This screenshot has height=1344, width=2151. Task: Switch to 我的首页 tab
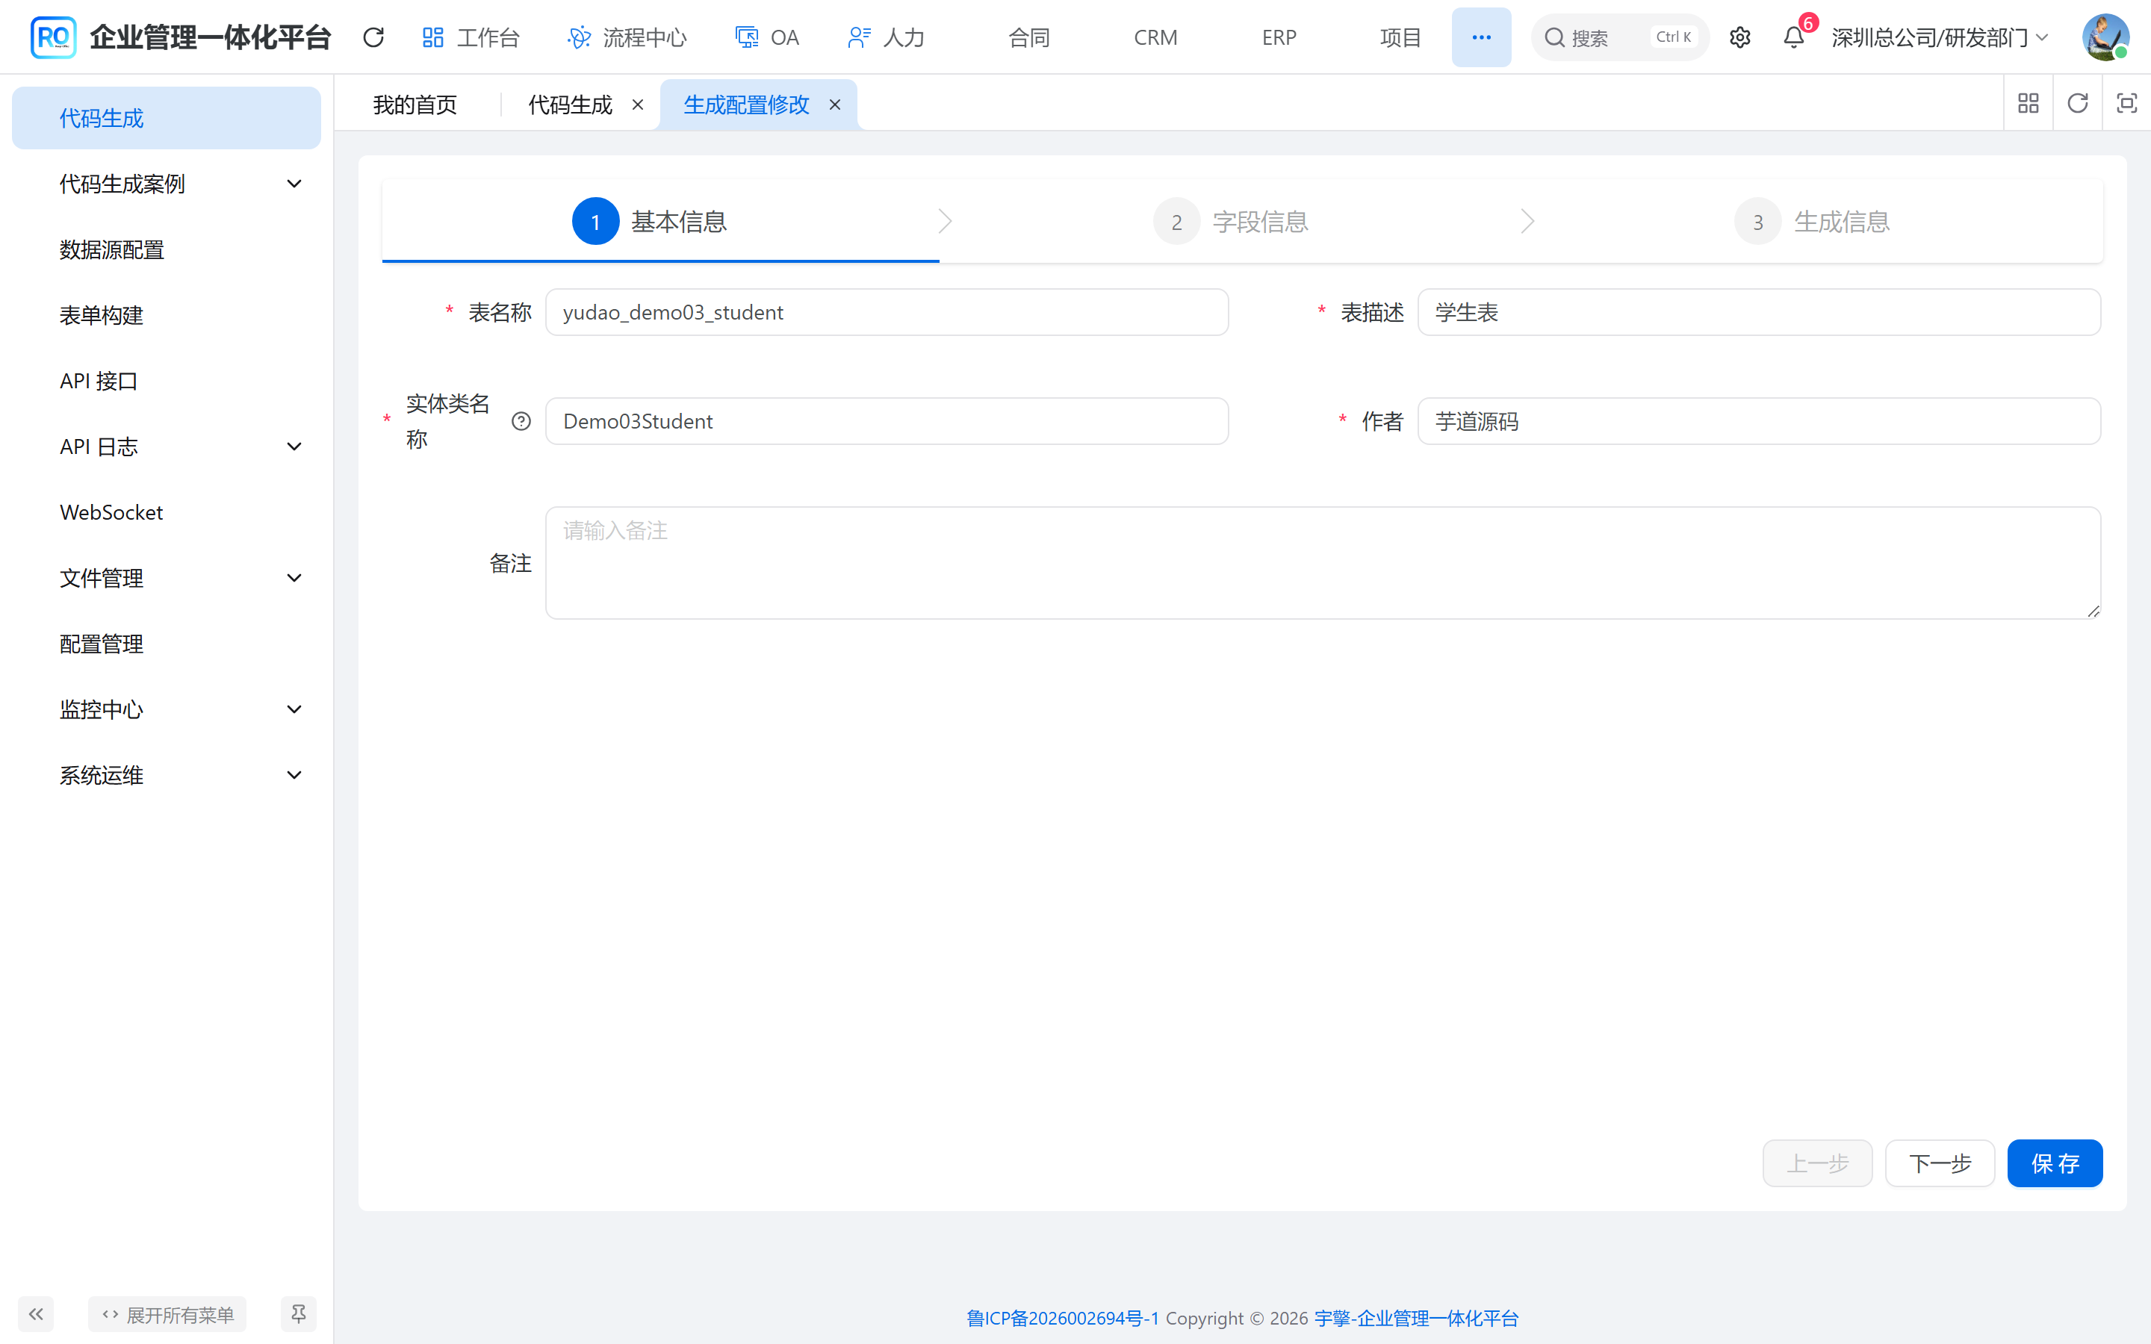[415, 105]
